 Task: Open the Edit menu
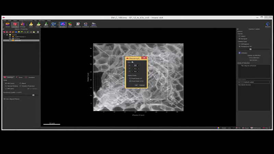coord(10,21)
